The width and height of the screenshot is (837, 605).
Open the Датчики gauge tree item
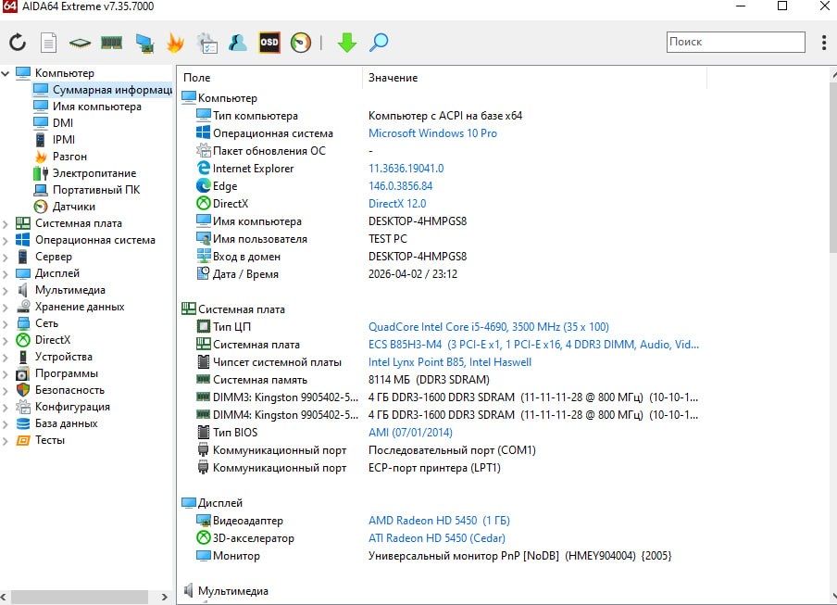pyautogui.click(x=65, y=206)
